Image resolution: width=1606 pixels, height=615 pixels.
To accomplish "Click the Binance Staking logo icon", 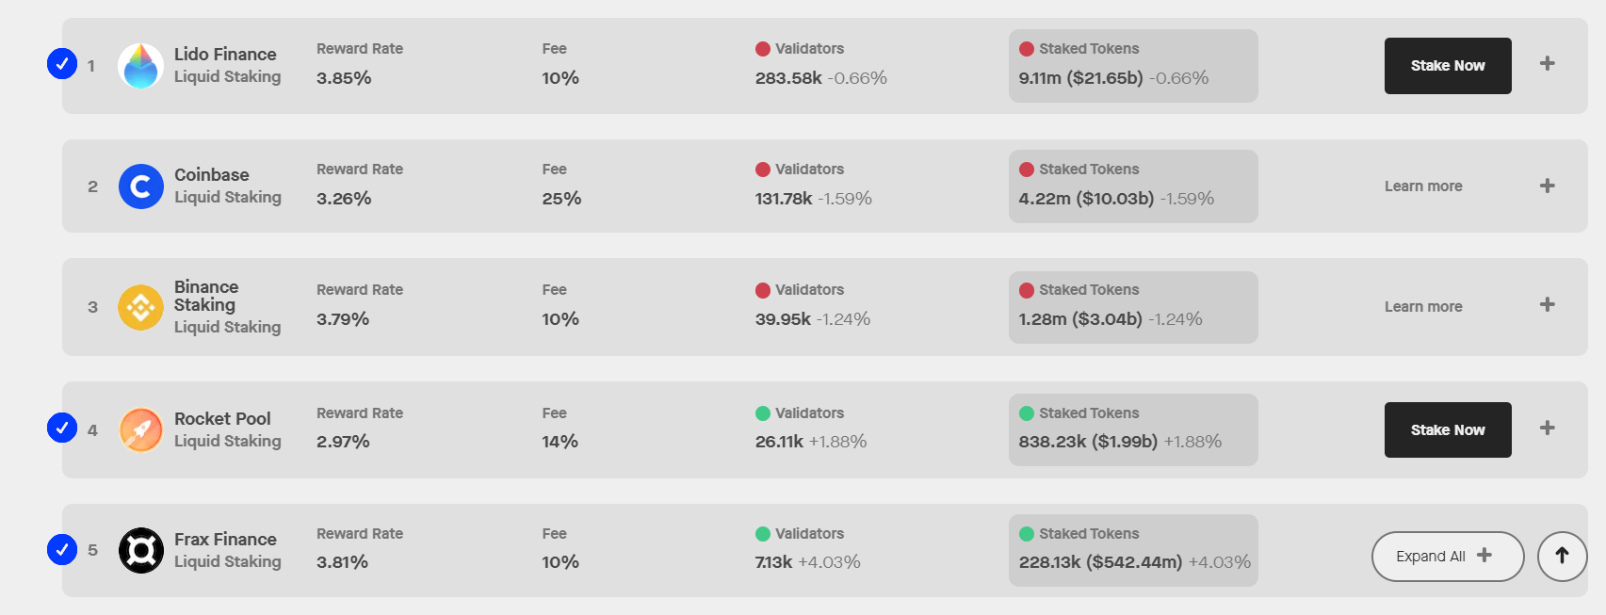I will click(x=140, y=308).
